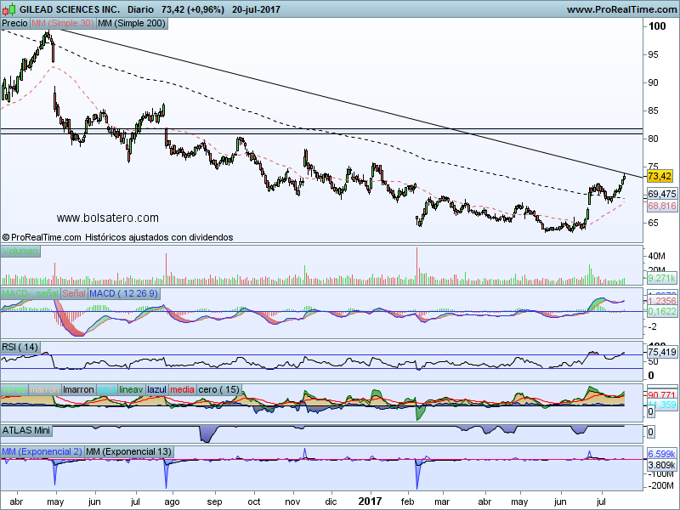
Task: Click the 40M volume axis label
Action: pyautogui.click(x=656, y=256)
